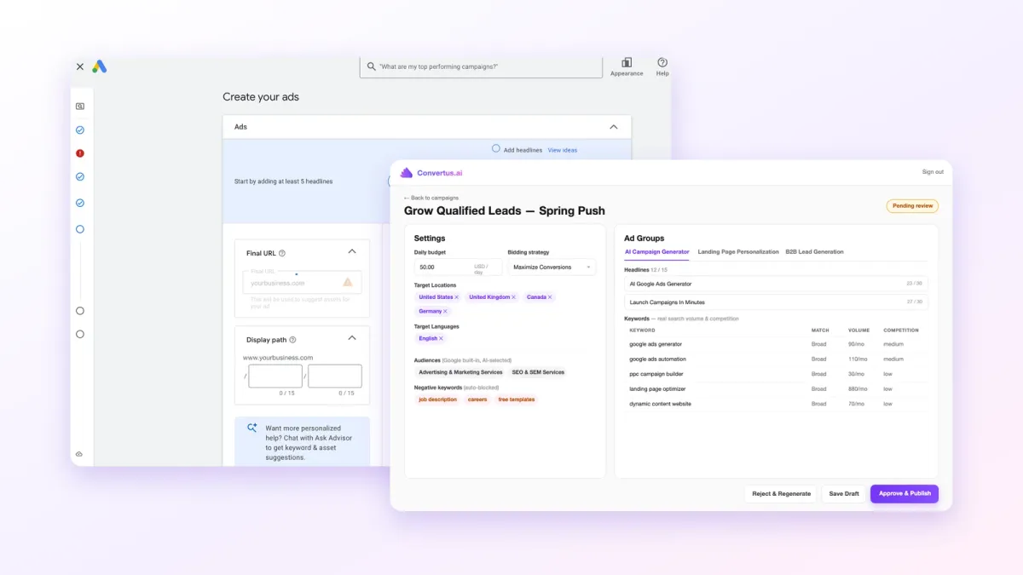Switch to Landing Page Personalization tab
Screen dimensions: 1023x575
738,252
